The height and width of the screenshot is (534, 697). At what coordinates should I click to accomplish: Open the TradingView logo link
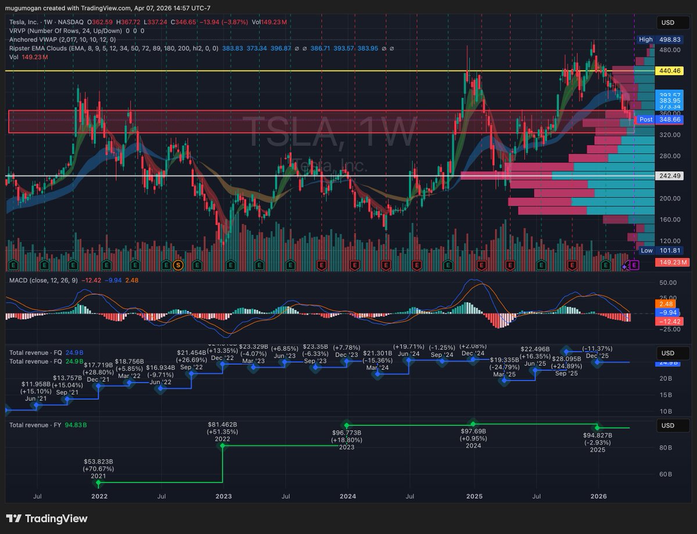point(46,518)
